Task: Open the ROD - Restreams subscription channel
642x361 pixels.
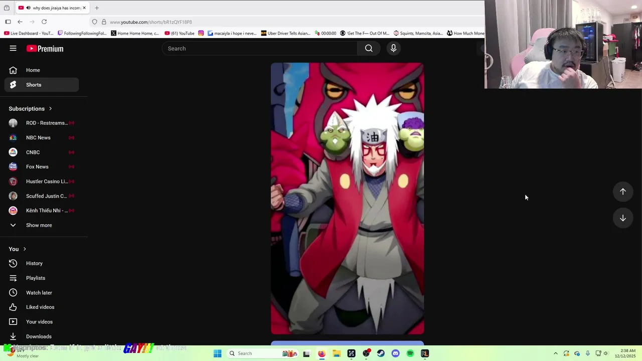Action: 42,123
